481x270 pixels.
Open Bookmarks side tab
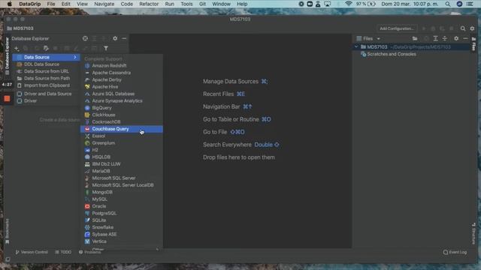click(x=7, y=231)
